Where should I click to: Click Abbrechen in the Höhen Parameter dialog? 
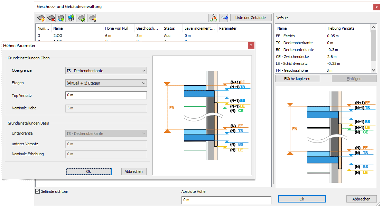(134, 171)
